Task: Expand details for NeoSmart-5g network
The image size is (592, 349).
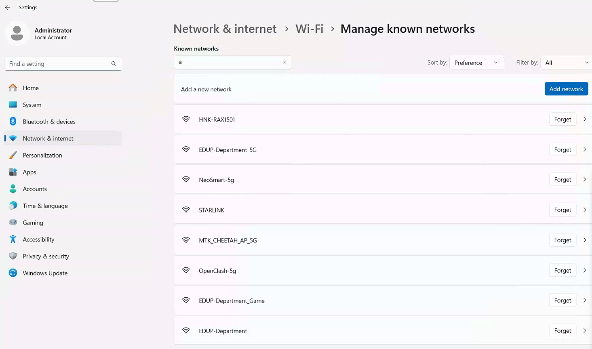Action: 584,180
